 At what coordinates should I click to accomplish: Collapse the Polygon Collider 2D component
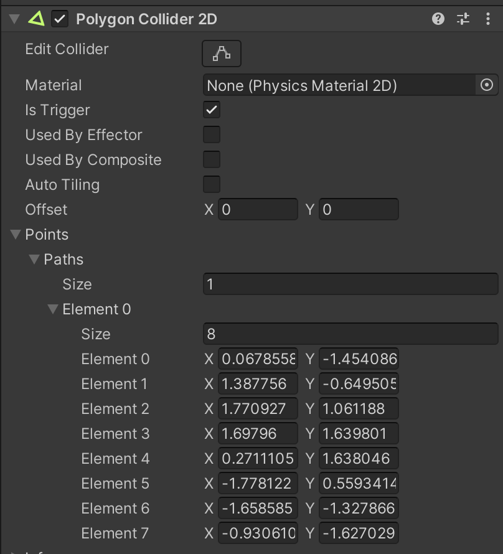[14, 19]
